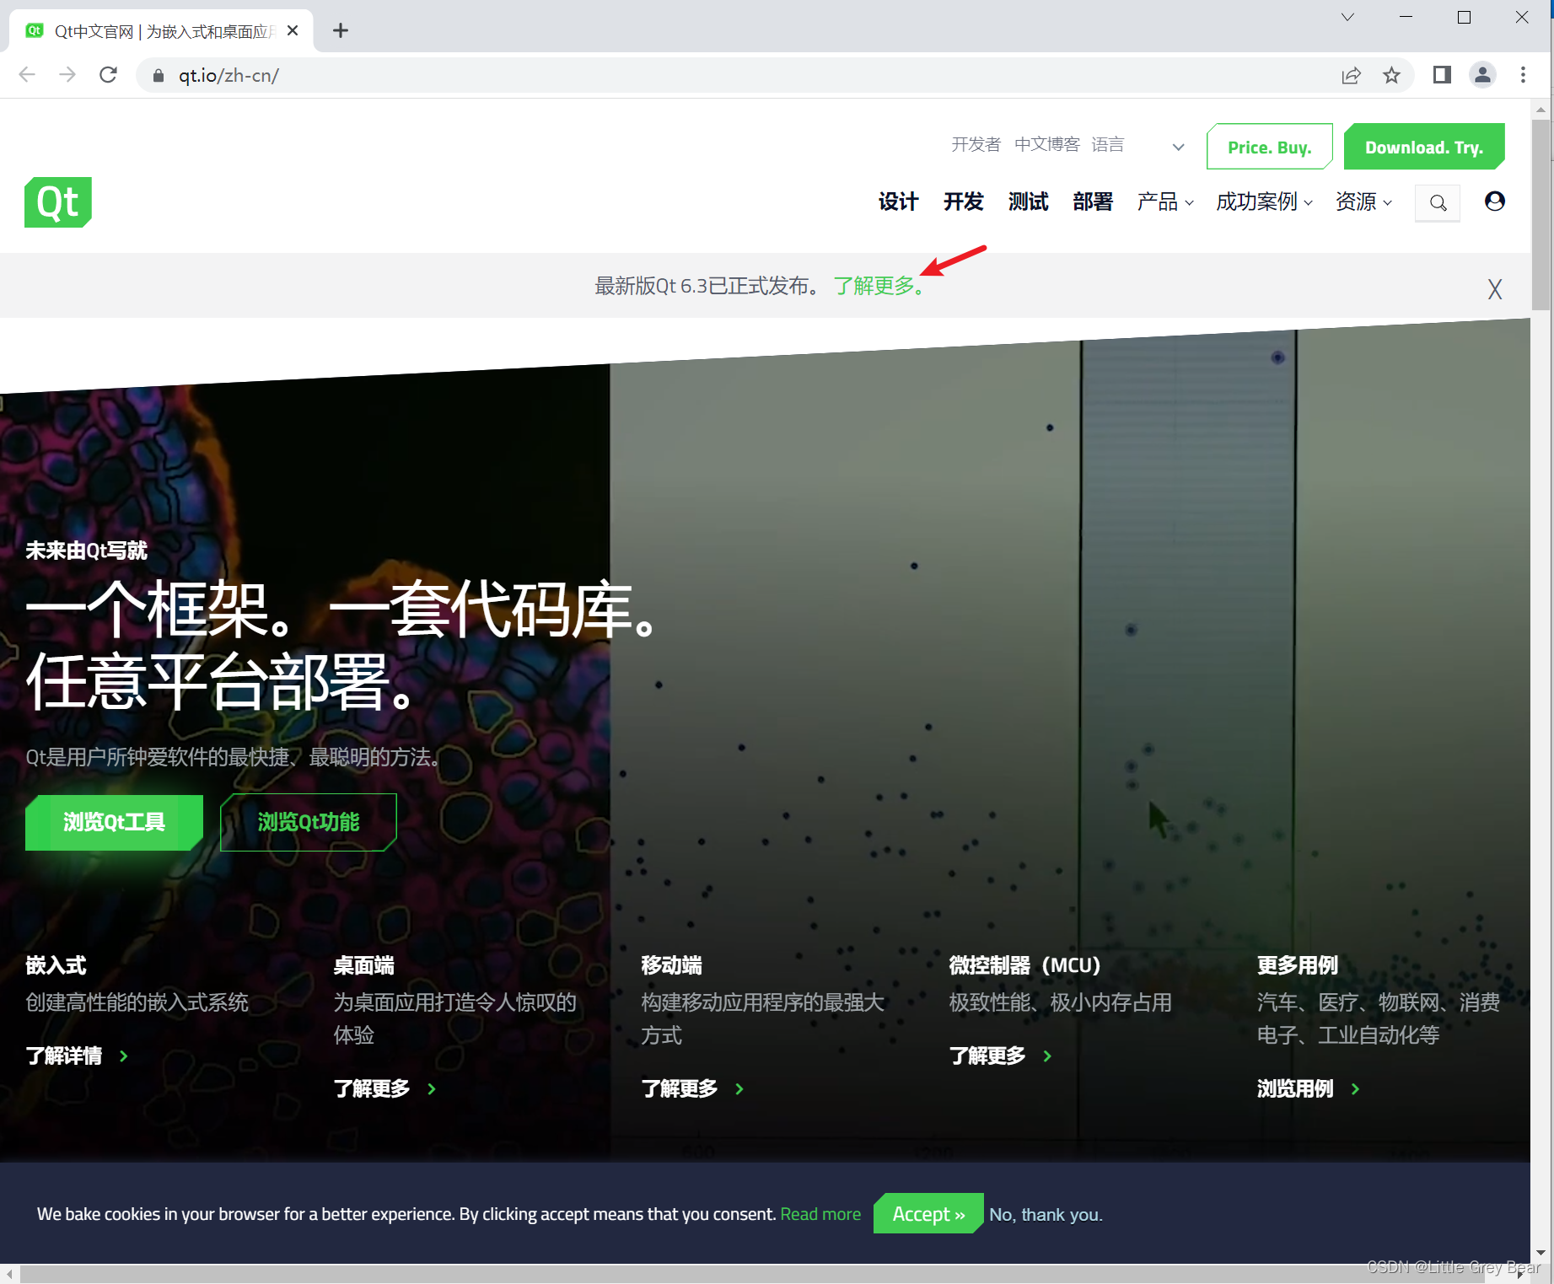Dismiss the Qt 6.3 banner with the X

tap(1494, 289)
